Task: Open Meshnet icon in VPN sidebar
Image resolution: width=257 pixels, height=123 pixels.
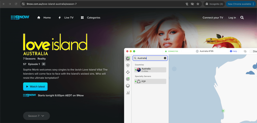Action: coord(128,72)
